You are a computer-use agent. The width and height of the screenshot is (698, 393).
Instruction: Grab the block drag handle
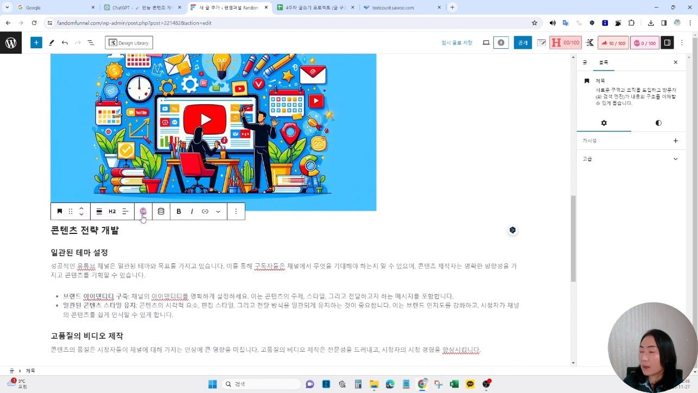point(70,211)
